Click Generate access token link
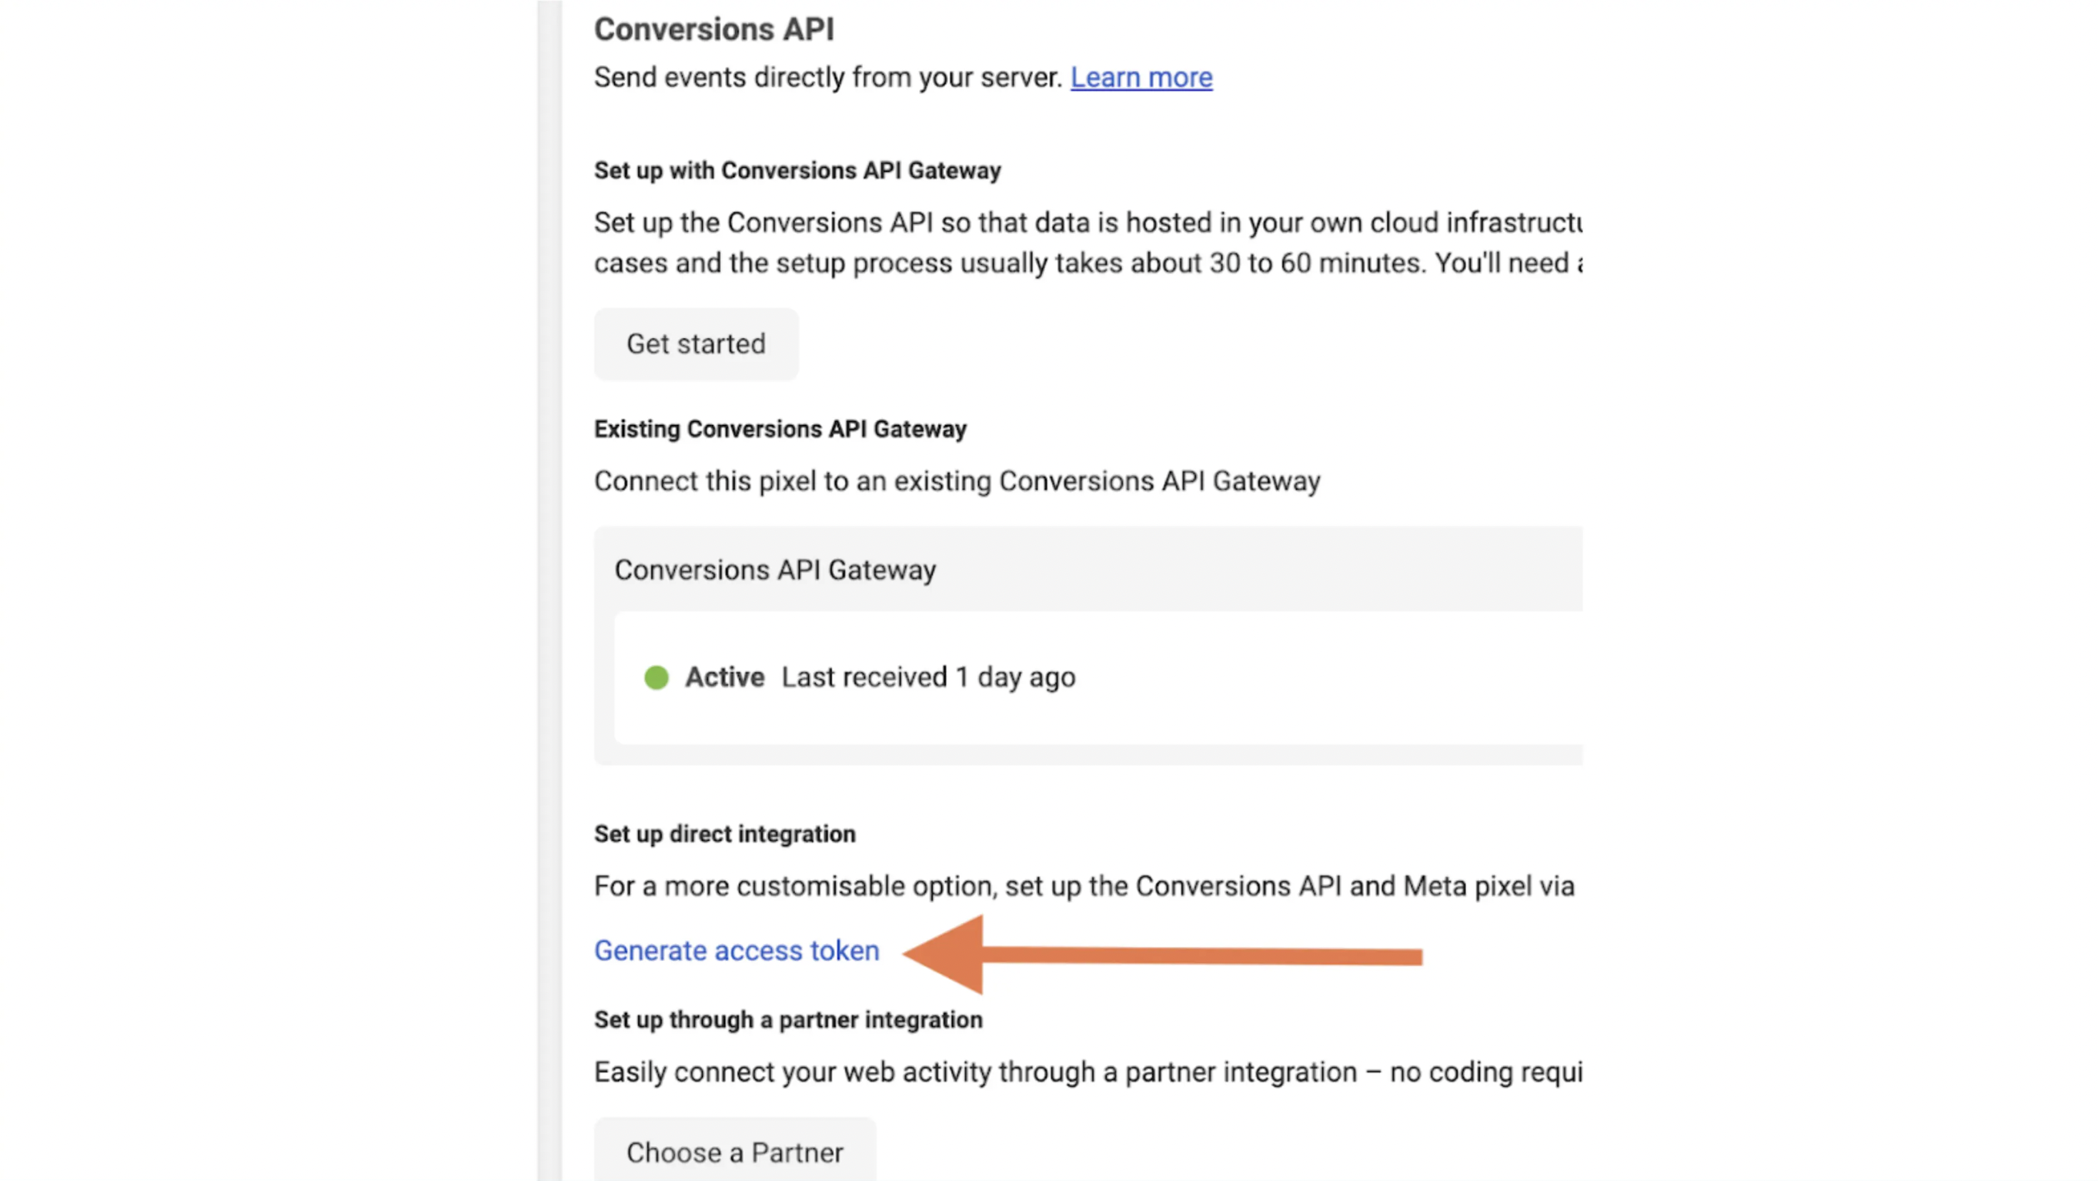The image size is (2098, 1181). pos(737,951)
